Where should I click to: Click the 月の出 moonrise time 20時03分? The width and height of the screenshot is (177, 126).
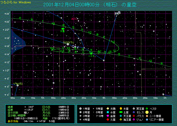pos(64,113)
